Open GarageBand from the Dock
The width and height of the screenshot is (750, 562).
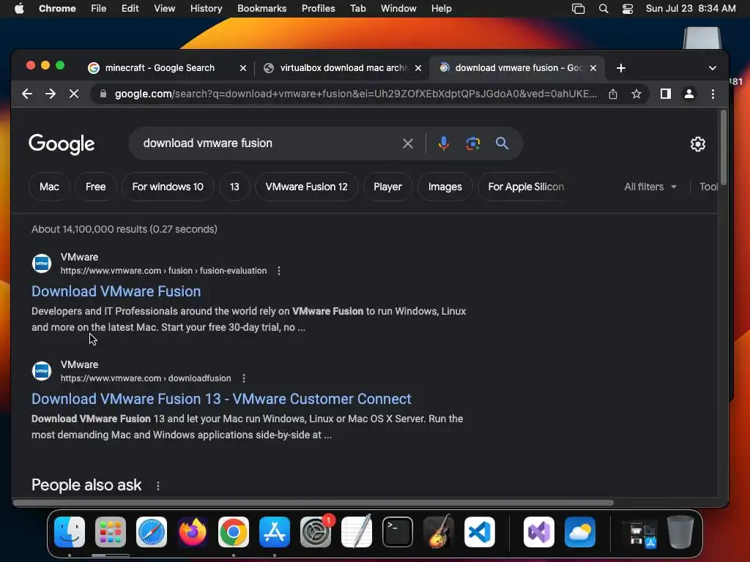point(439,532)
